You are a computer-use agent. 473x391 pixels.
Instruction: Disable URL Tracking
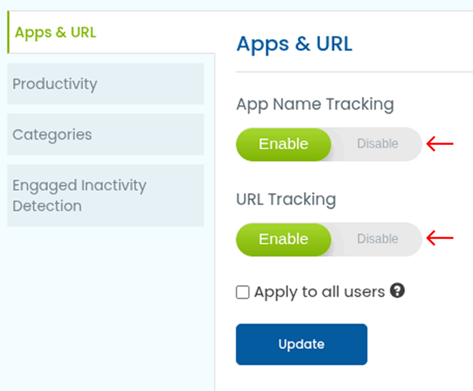(x=377, y=239)
